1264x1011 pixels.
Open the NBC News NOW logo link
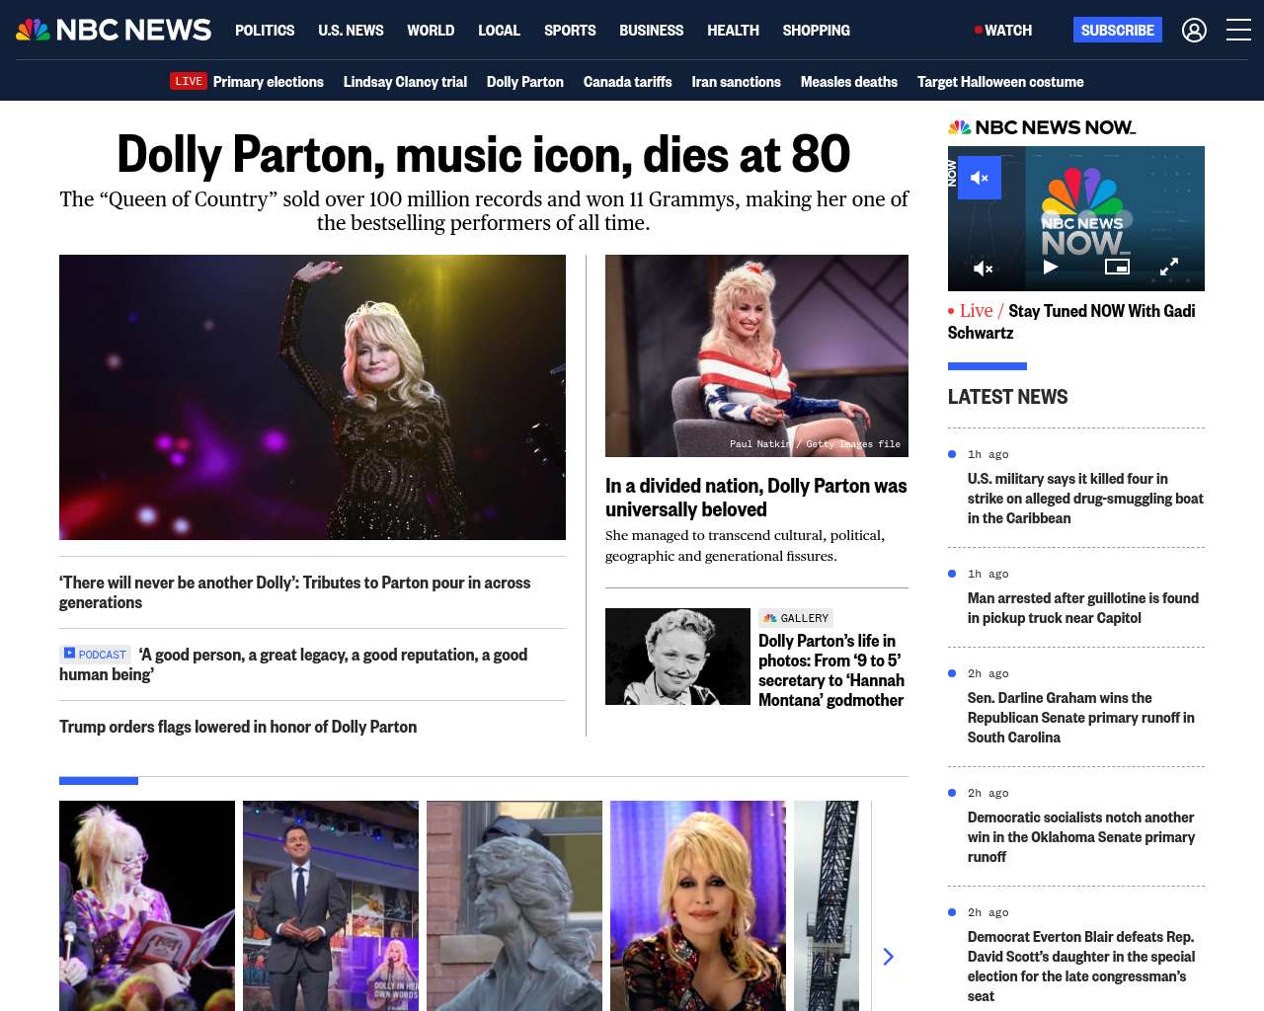[1042, 127]
